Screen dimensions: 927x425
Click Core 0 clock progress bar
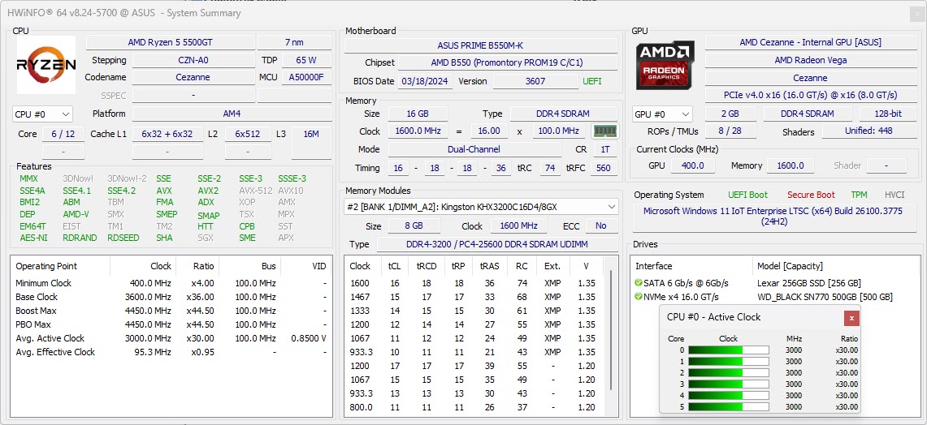[x=728, y=350]
